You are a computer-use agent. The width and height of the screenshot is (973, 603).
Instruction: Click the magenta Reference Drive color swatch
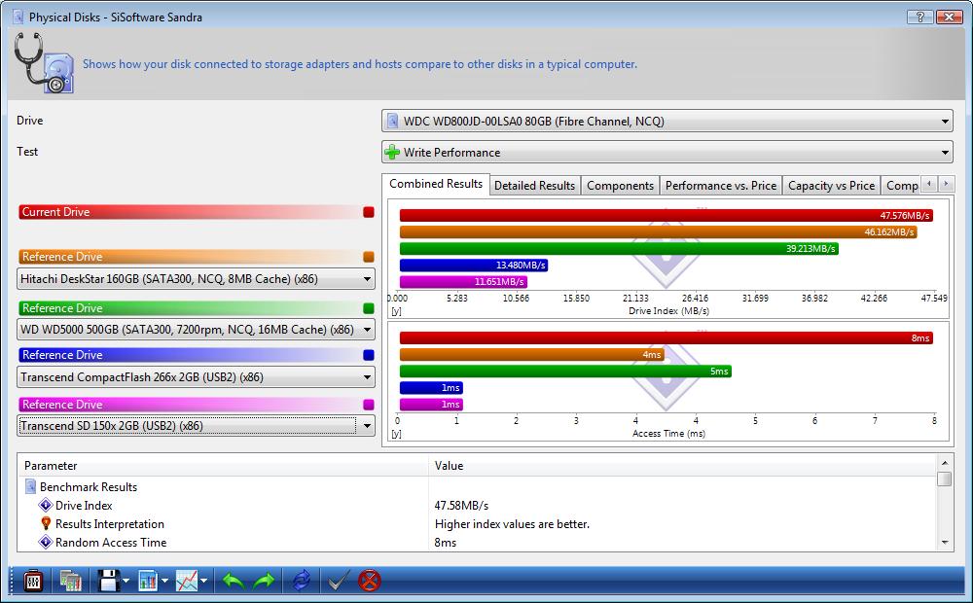click(369, 405)
